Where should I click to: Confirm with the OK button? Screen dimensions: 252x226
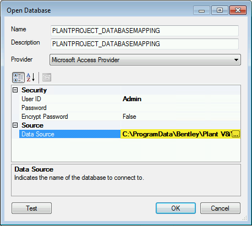pyautogui.click(x=176, y=208)
